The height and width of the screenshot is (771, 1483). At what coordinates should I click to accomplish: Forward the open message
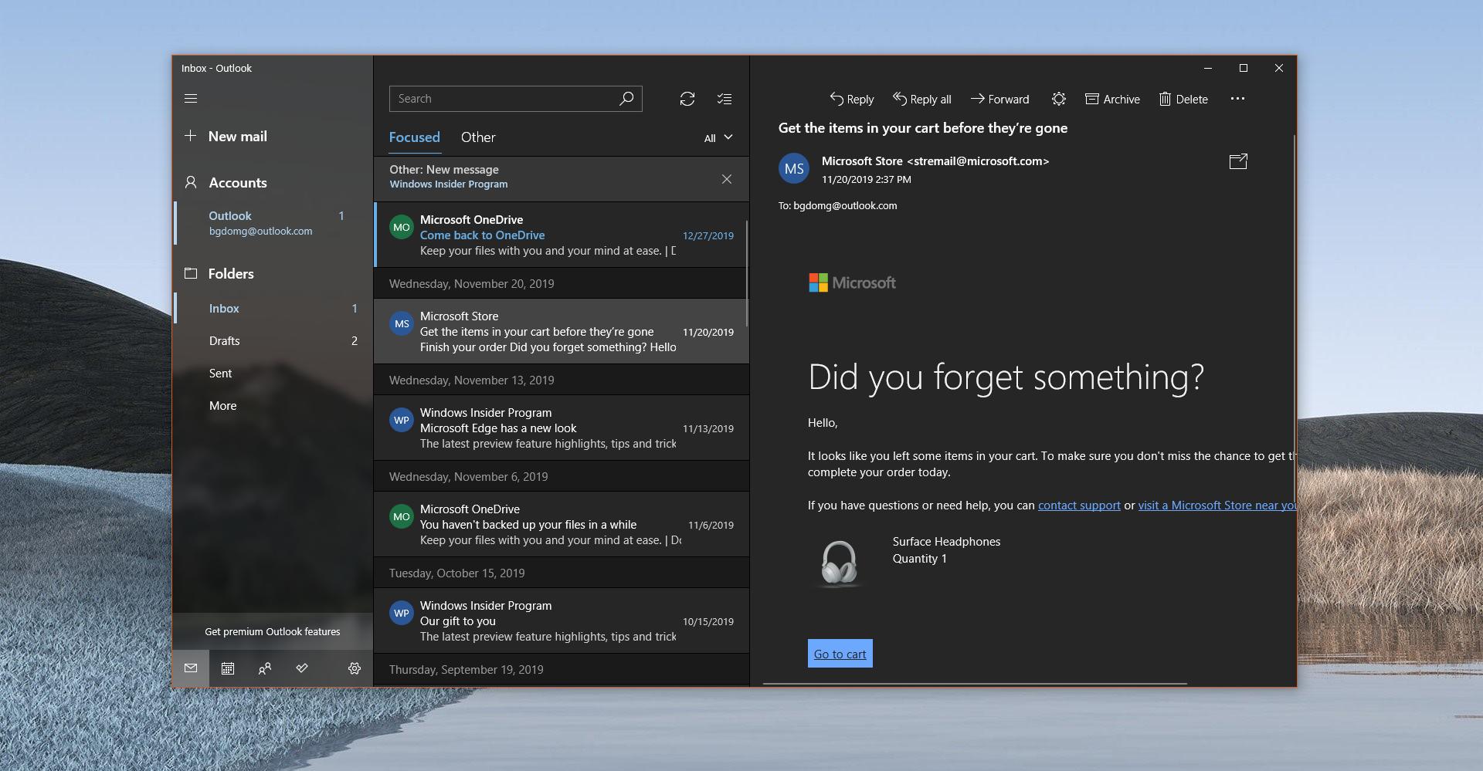[999, 99]
